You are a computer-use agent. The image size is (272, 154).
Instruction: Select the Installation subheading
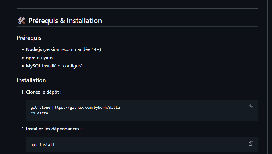[x=31, y=80]
